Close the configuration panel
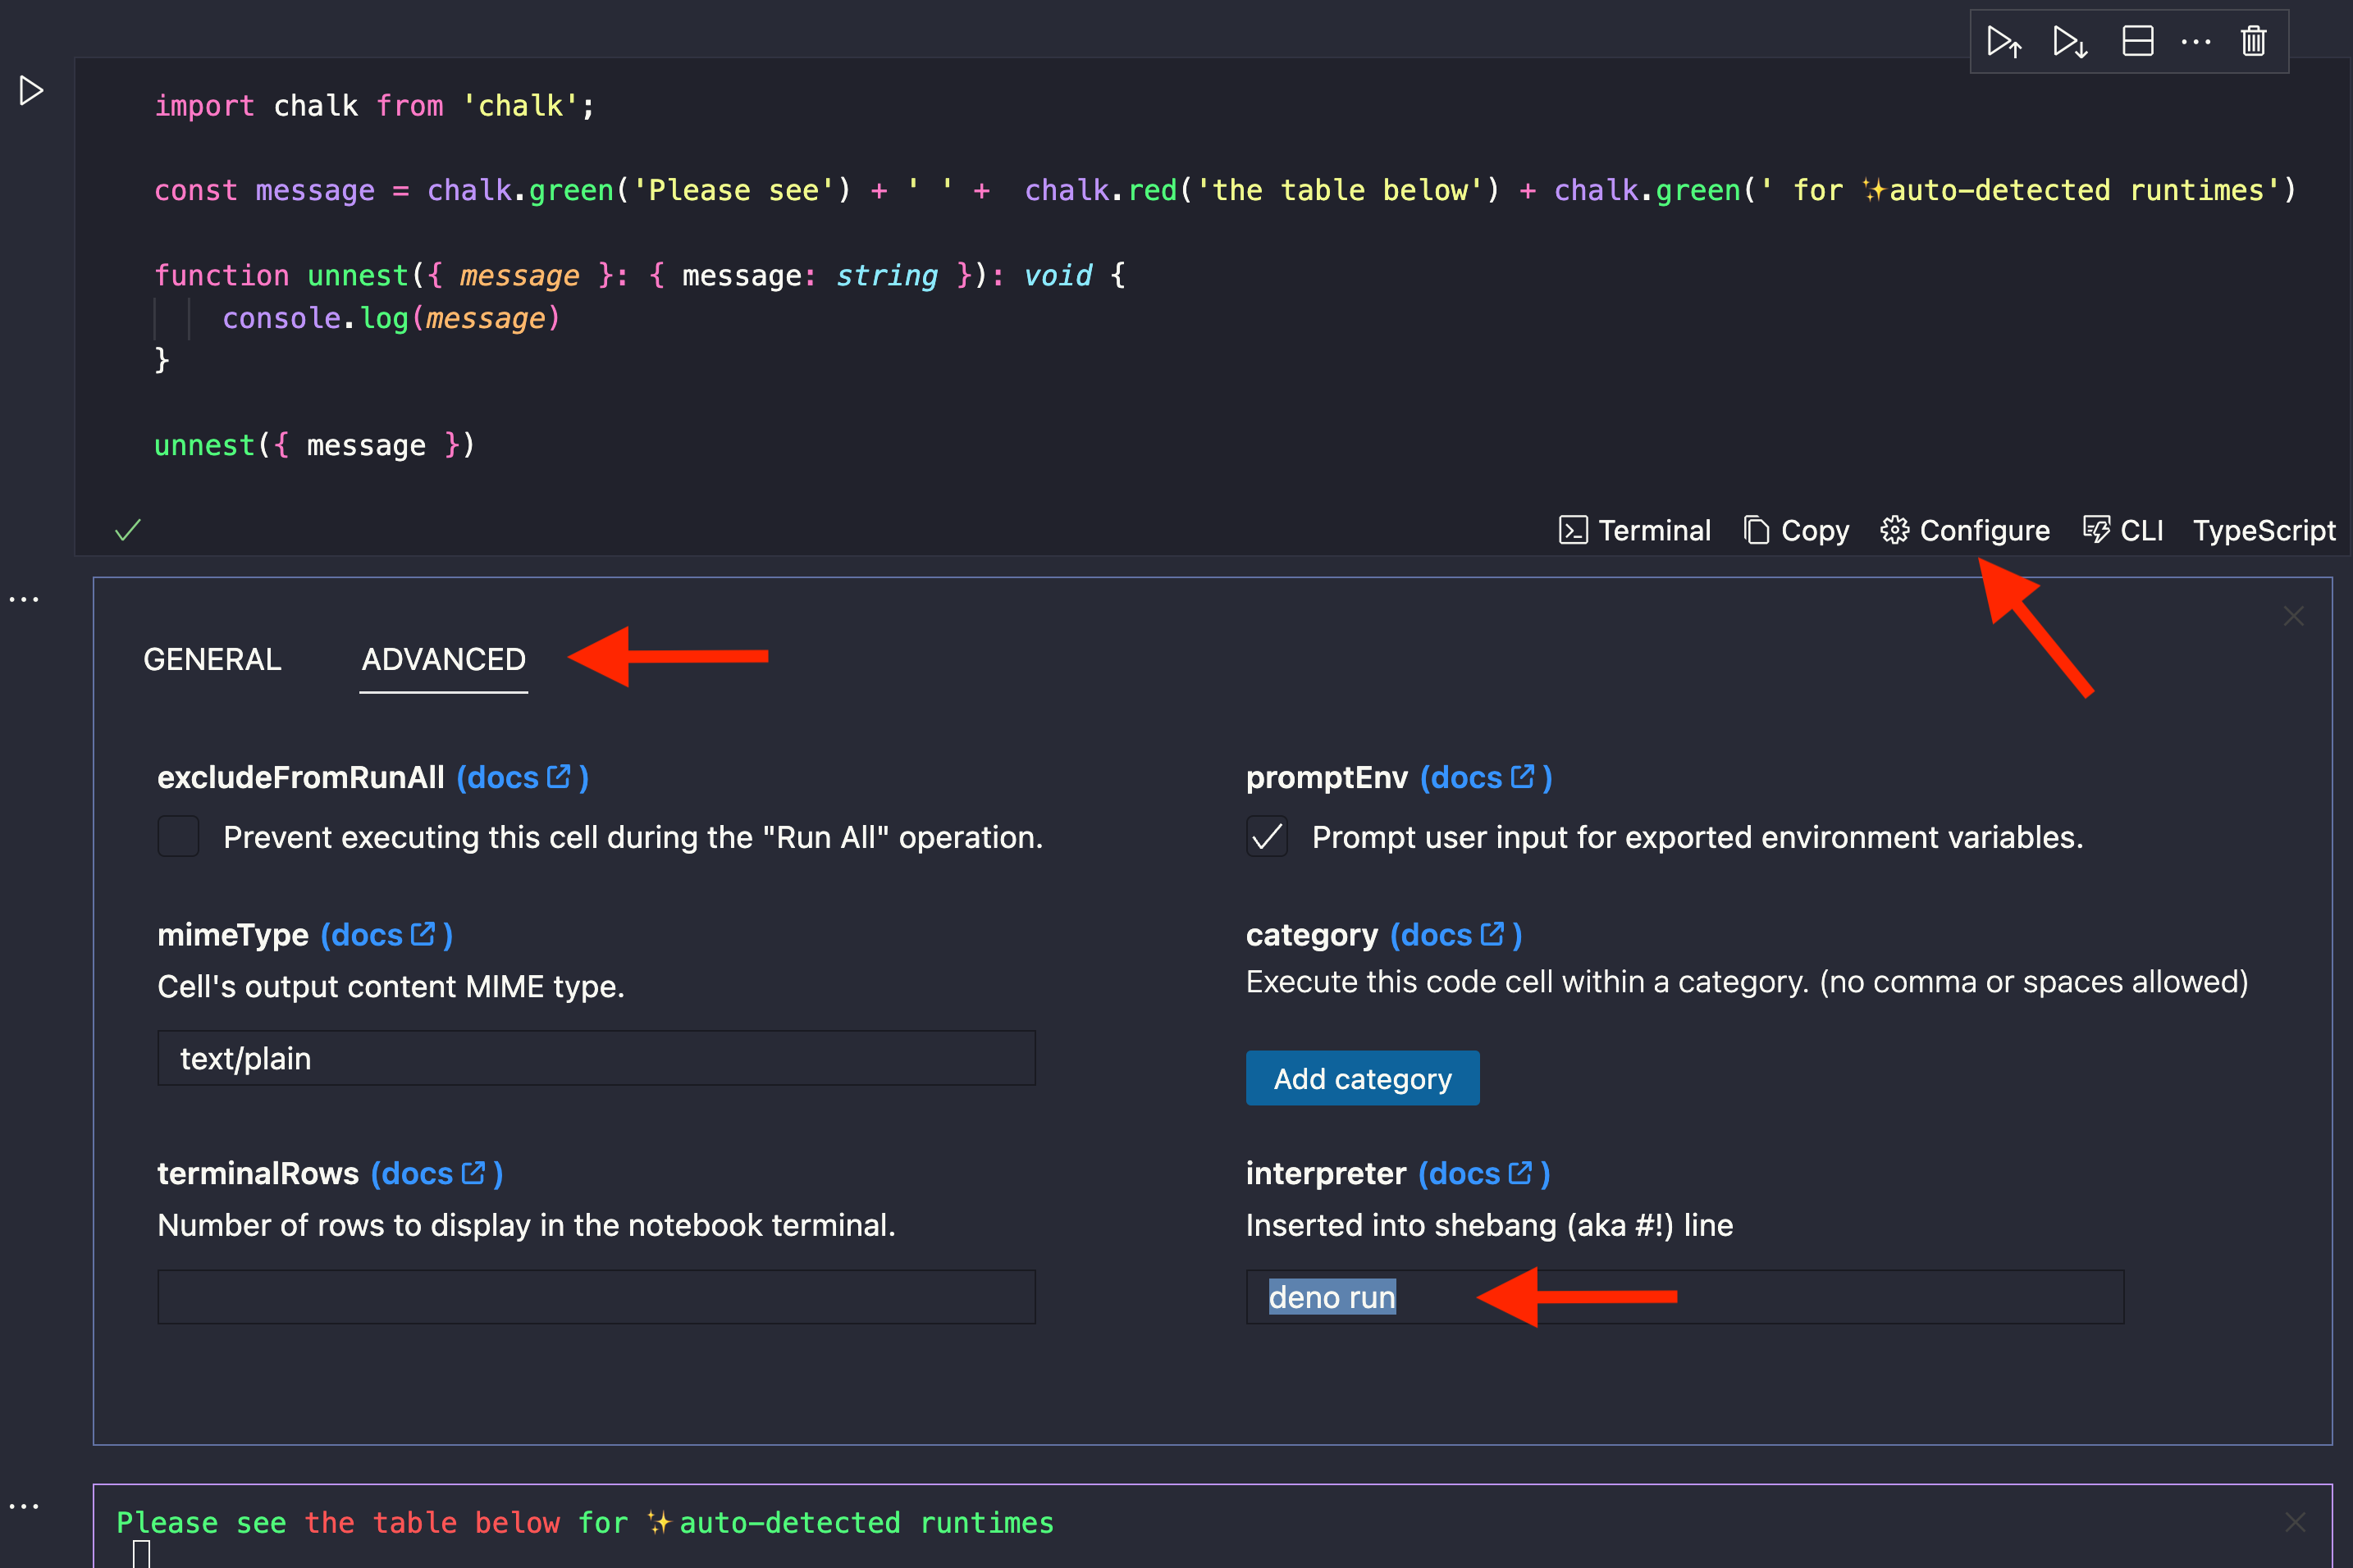Screen dimensions: 2353x1568 click(x=2293, y=616)
